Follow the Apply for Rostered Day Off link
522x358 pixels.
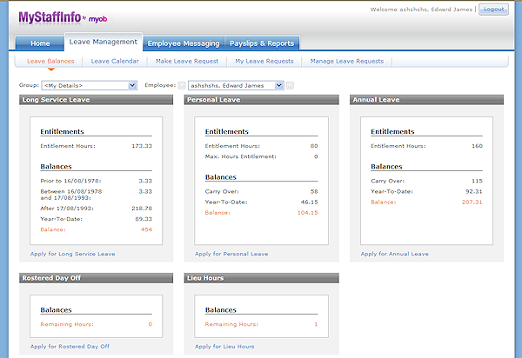tap(70, 346)
